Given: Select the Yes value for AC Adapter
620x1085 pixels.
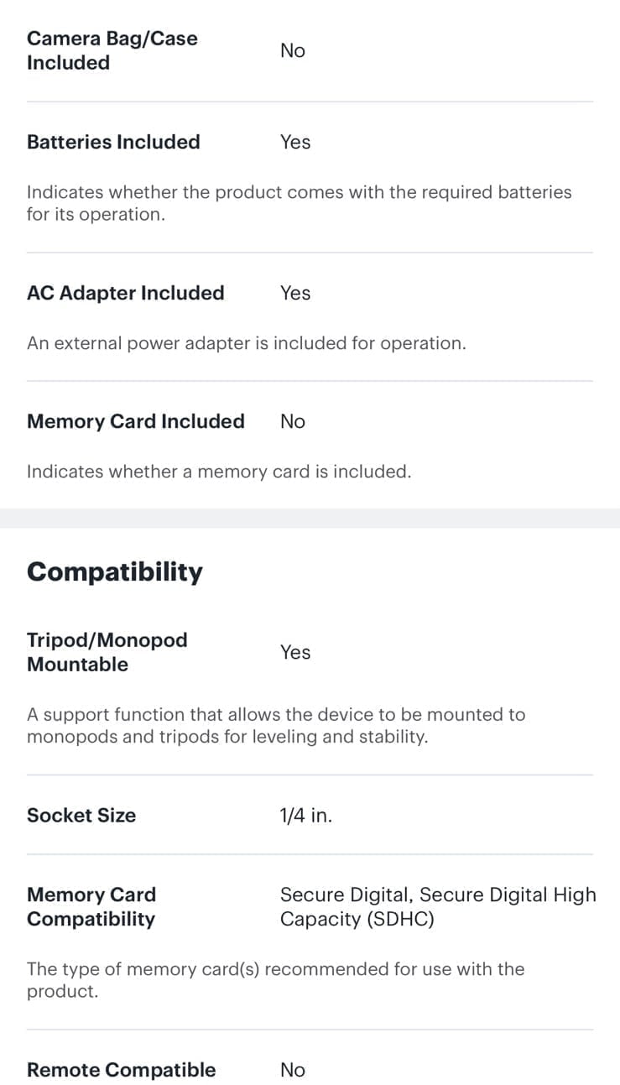Looking at the screenshot, I should [x=295, y=293].
